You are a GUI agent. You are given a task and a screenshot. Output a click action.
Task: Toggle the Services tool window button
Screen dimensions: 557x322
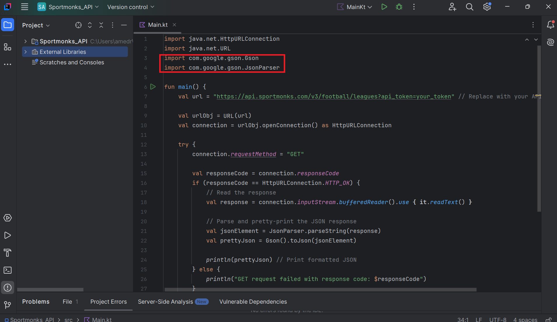(x=8, y=218)
